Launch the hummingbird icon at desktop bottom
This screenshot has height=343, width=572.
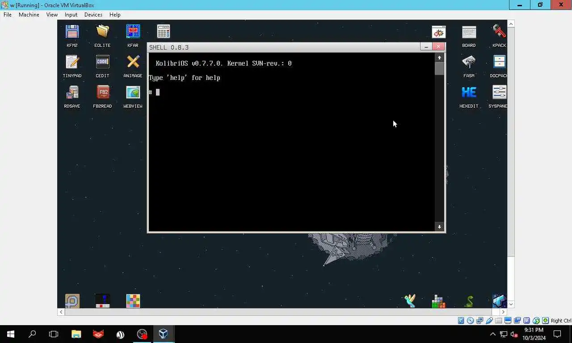pos(409,301)
